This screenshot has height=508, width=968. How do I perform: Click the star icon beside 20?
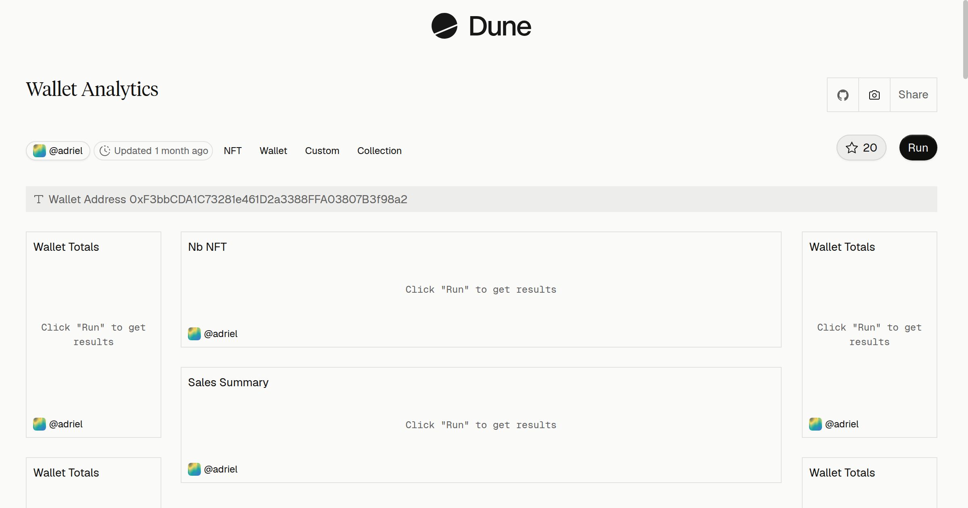point(851,148)
